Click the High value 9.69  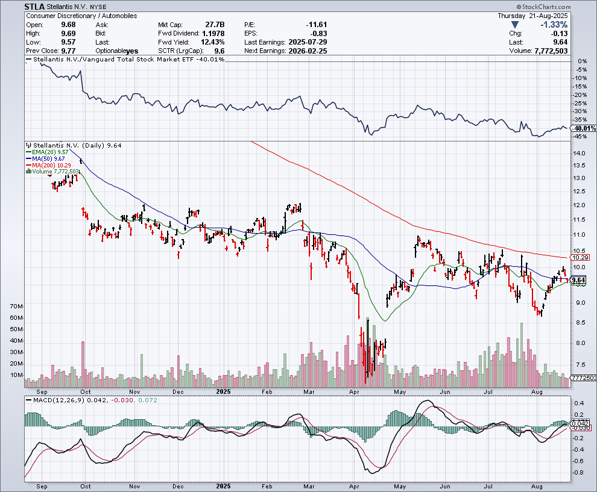[x=69, y=34]
